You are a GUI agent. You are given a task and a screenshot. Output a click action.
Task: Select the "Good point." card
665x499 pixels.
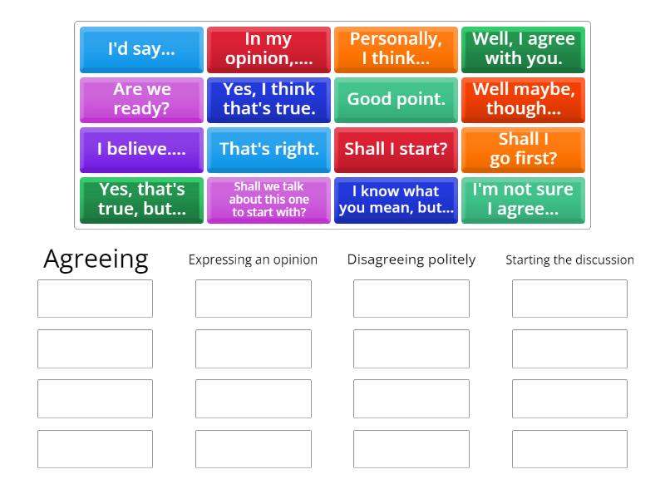coord(396,100)
